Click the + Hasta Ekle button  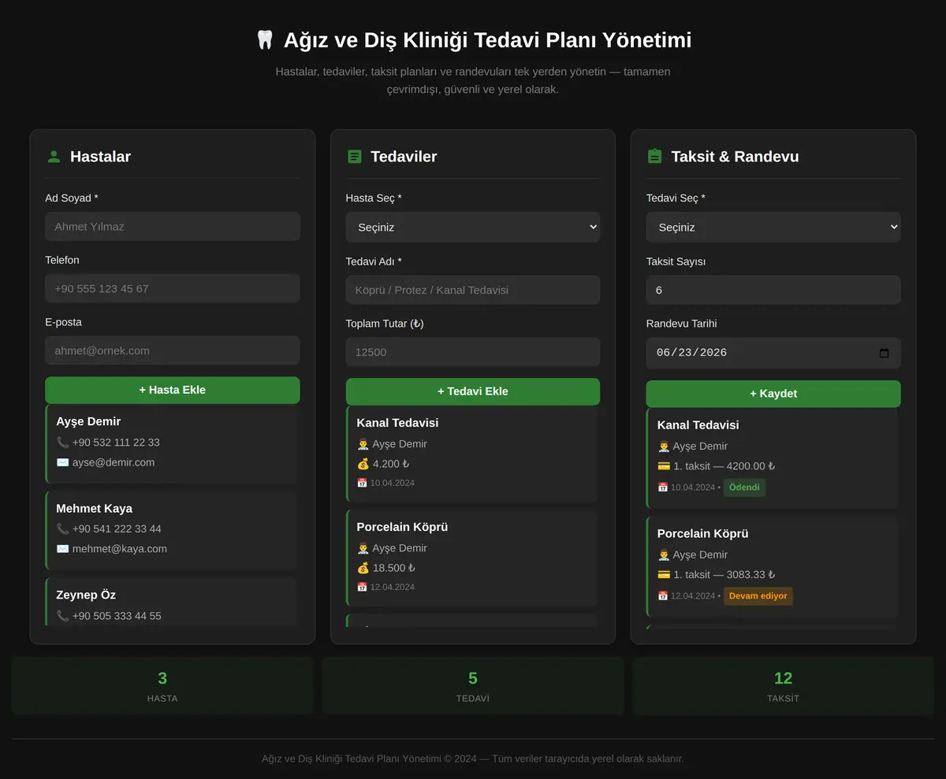(x=173, y=390)
